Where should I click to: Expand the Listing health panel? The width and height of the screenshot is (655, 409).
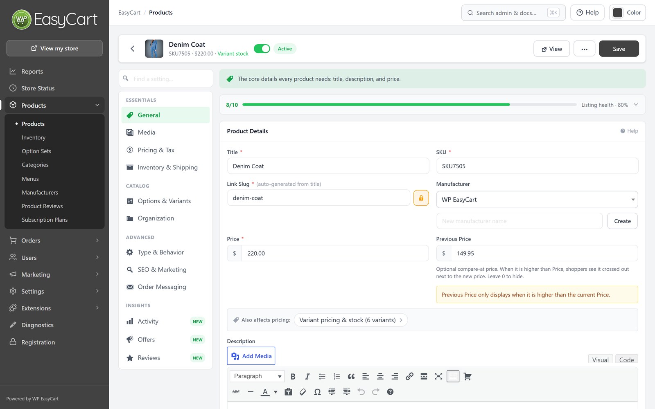click(636, 105)
